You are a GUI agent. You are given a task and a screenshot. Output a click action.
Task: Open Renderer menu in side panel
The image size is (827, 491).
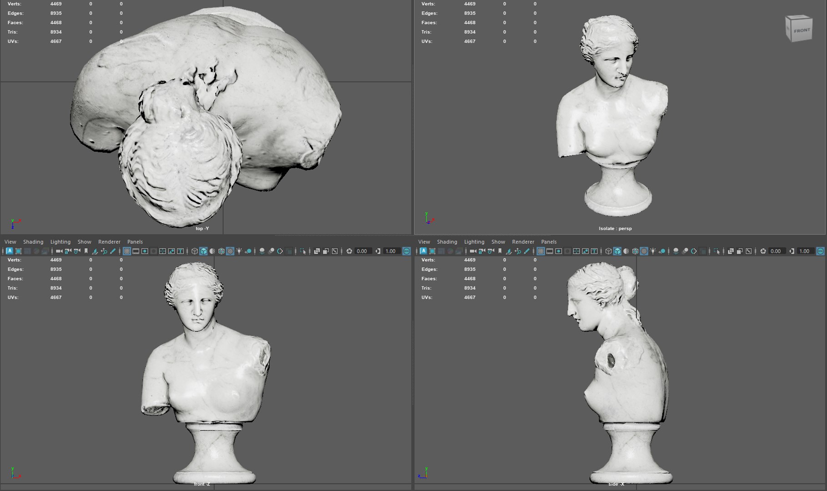(523, 242)
